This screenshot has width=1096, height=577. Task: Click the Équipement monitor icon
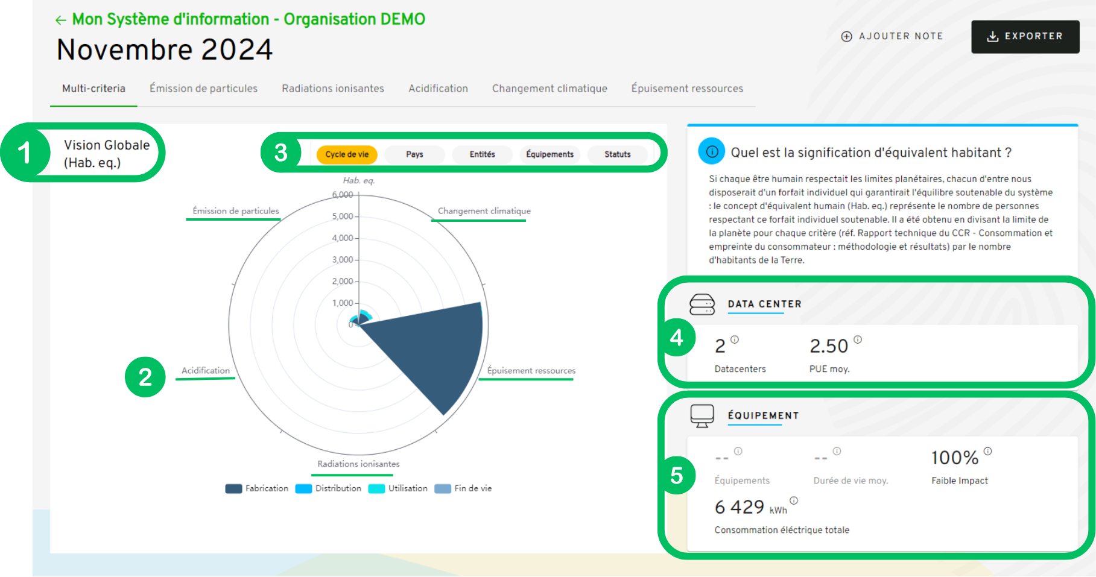point(702,416)
